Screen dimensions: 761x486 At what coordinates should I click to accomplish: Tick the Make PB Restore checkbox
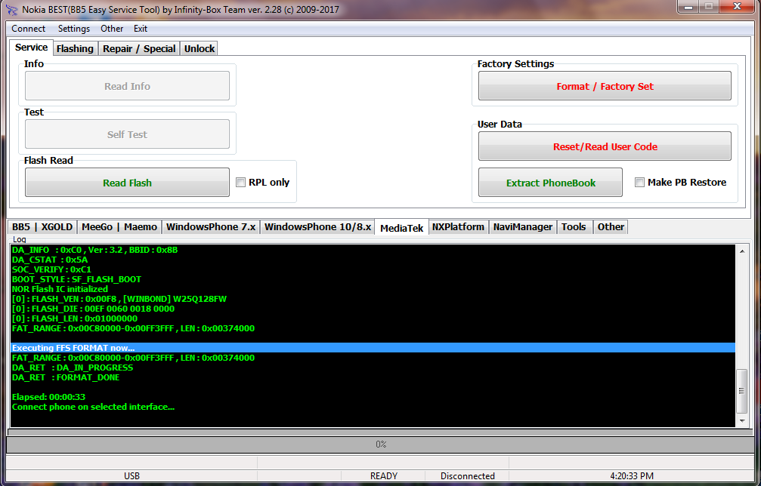pos(639,182)
